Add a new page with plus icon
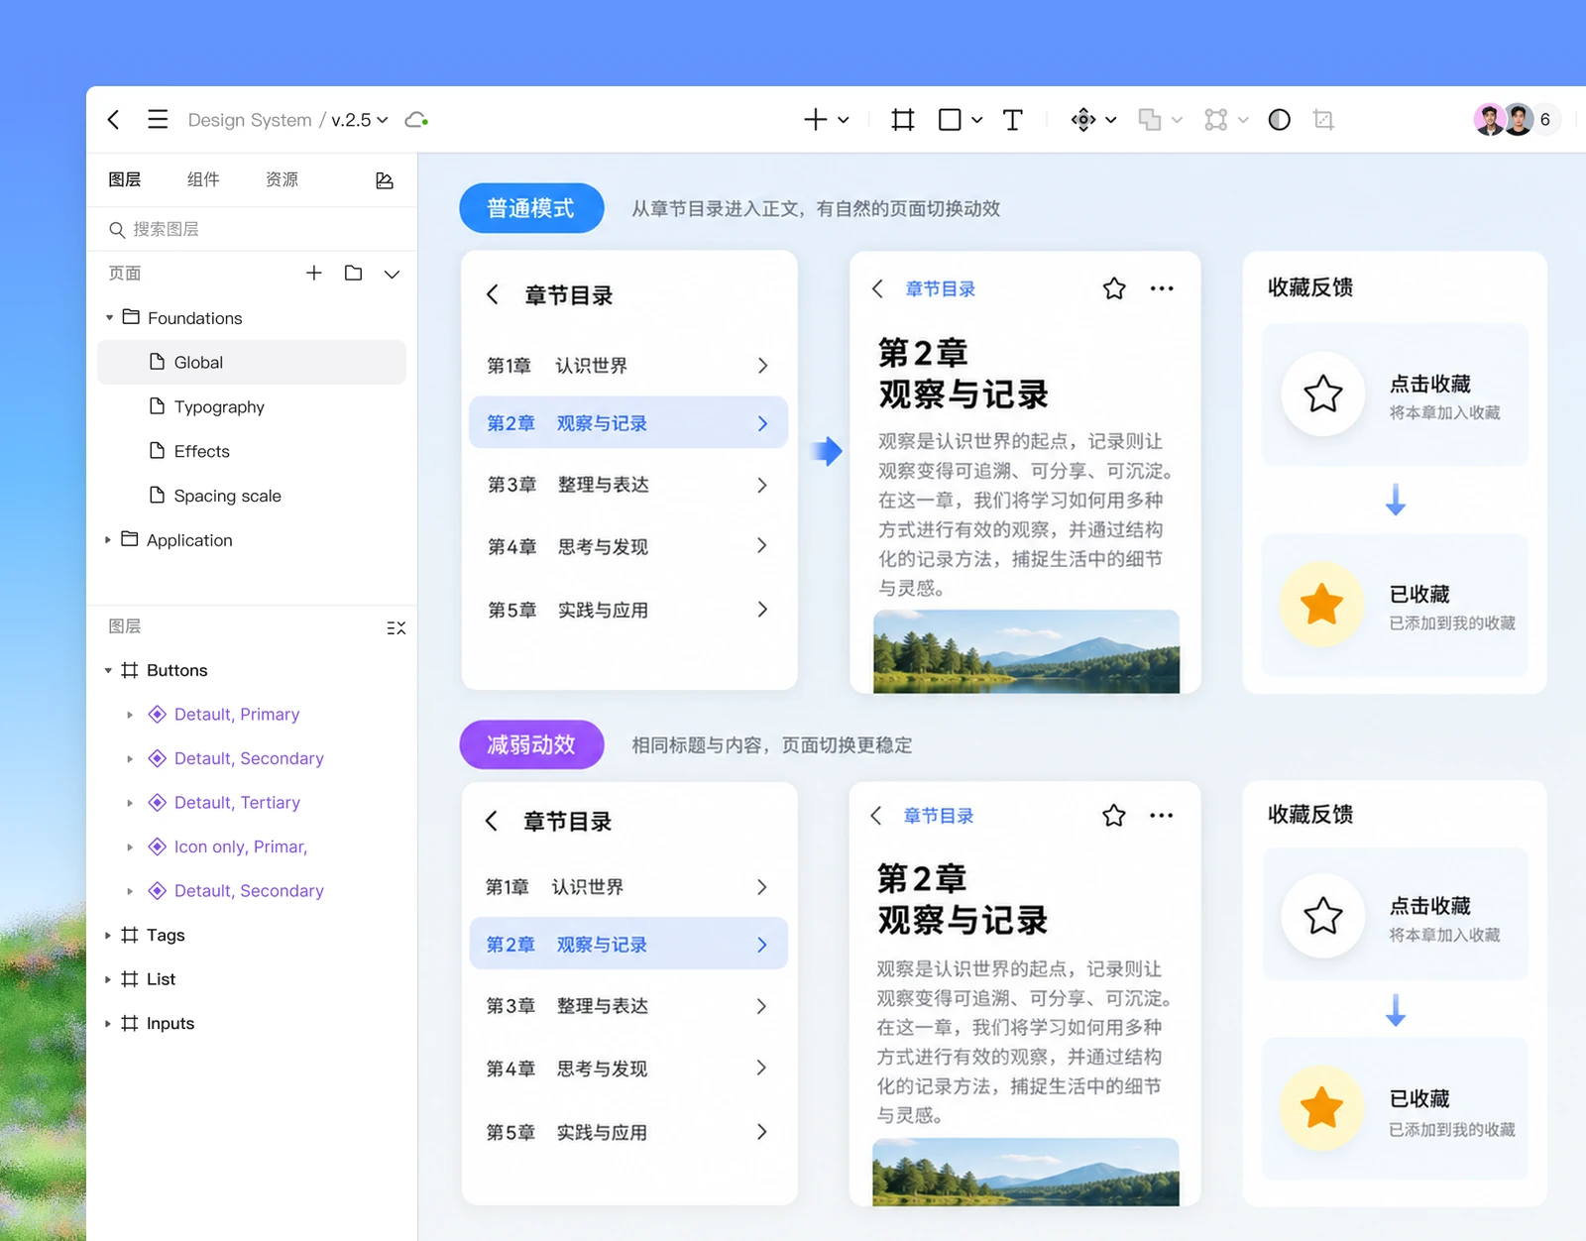The height and width of the screenshot is (1241, 1586). (314, 273)
